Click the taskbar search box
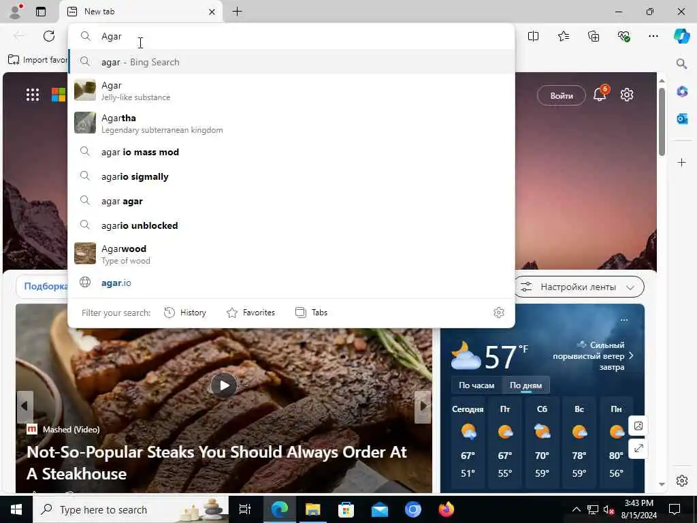697x523 pixels. (130, 509)
